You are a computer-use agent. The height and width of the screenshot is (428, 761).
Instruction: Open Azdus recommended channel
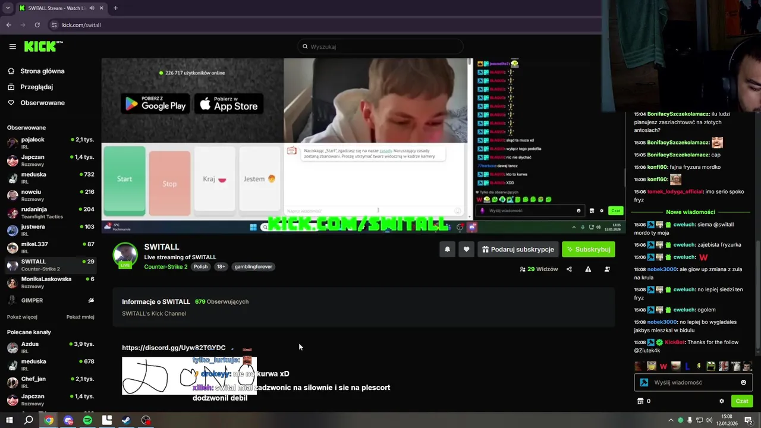point(51,347)
